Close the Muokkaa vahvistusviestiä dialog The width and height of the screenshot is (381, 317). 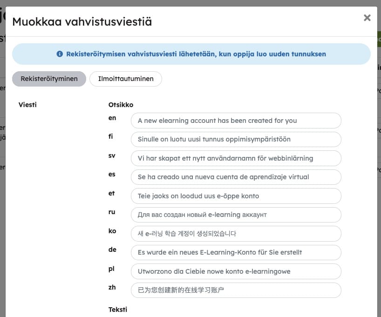[x=367, y=18]
